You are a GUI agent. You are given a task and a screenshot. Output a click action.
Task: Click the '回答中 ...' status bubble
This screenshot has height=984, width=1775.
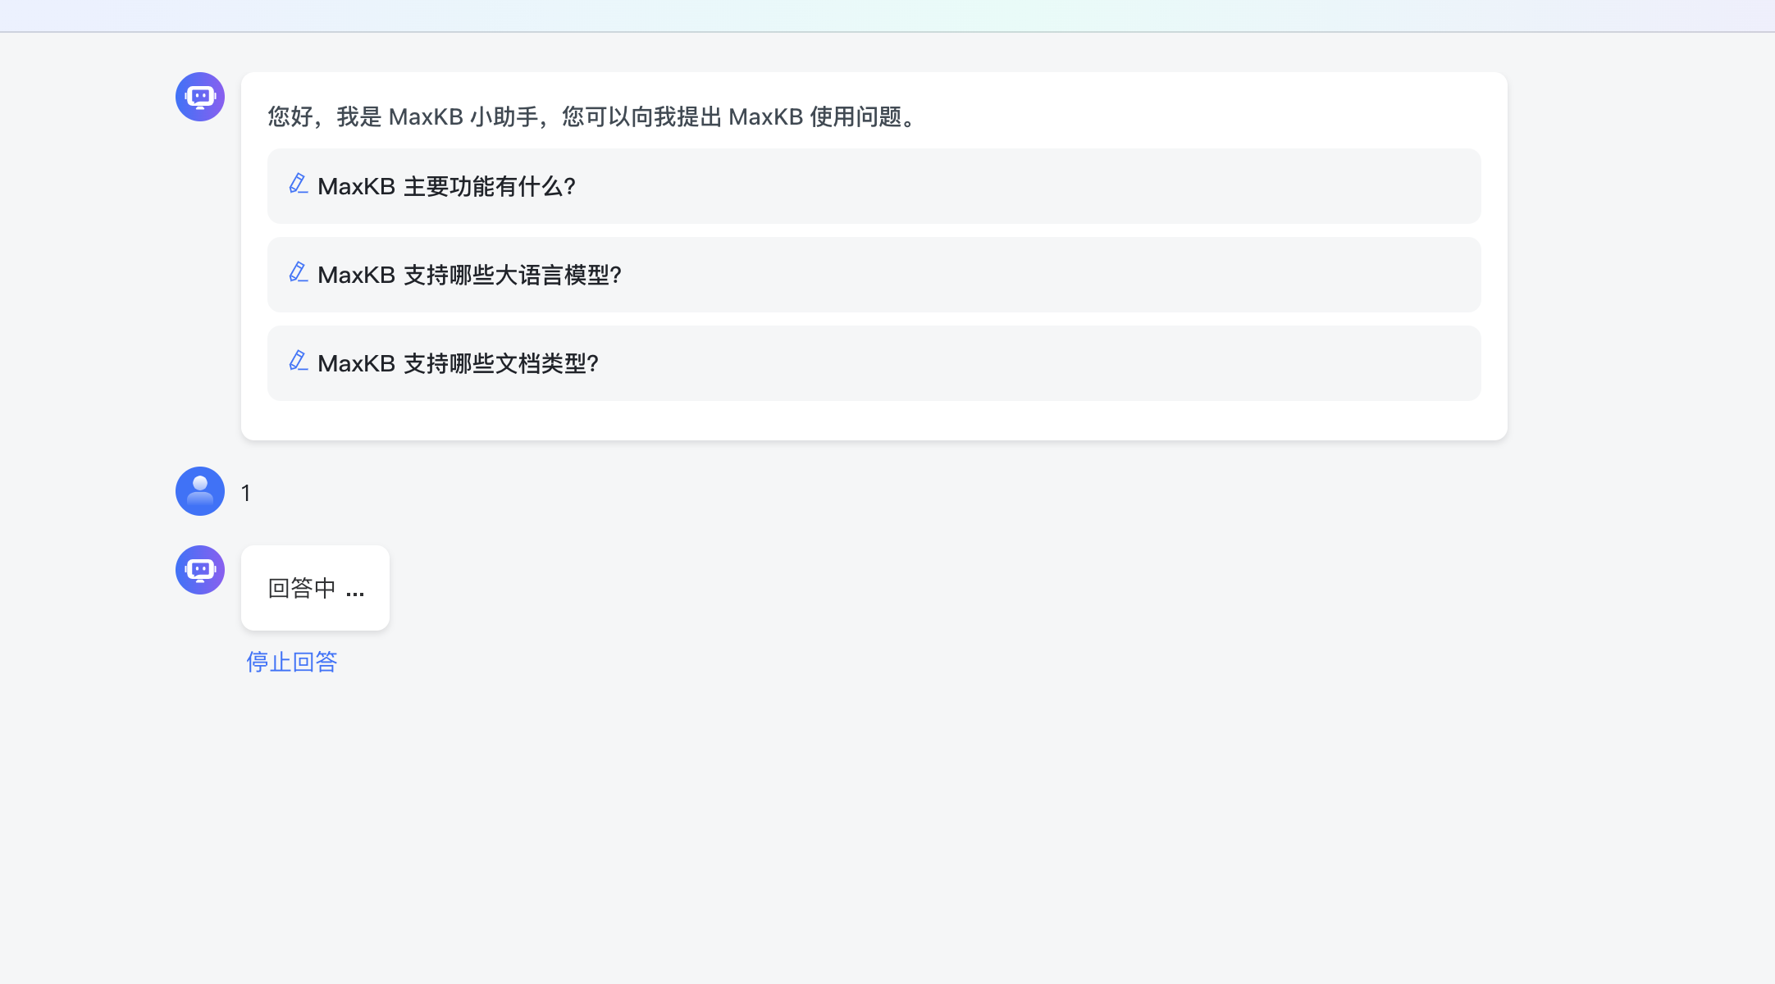pos(315,588)
